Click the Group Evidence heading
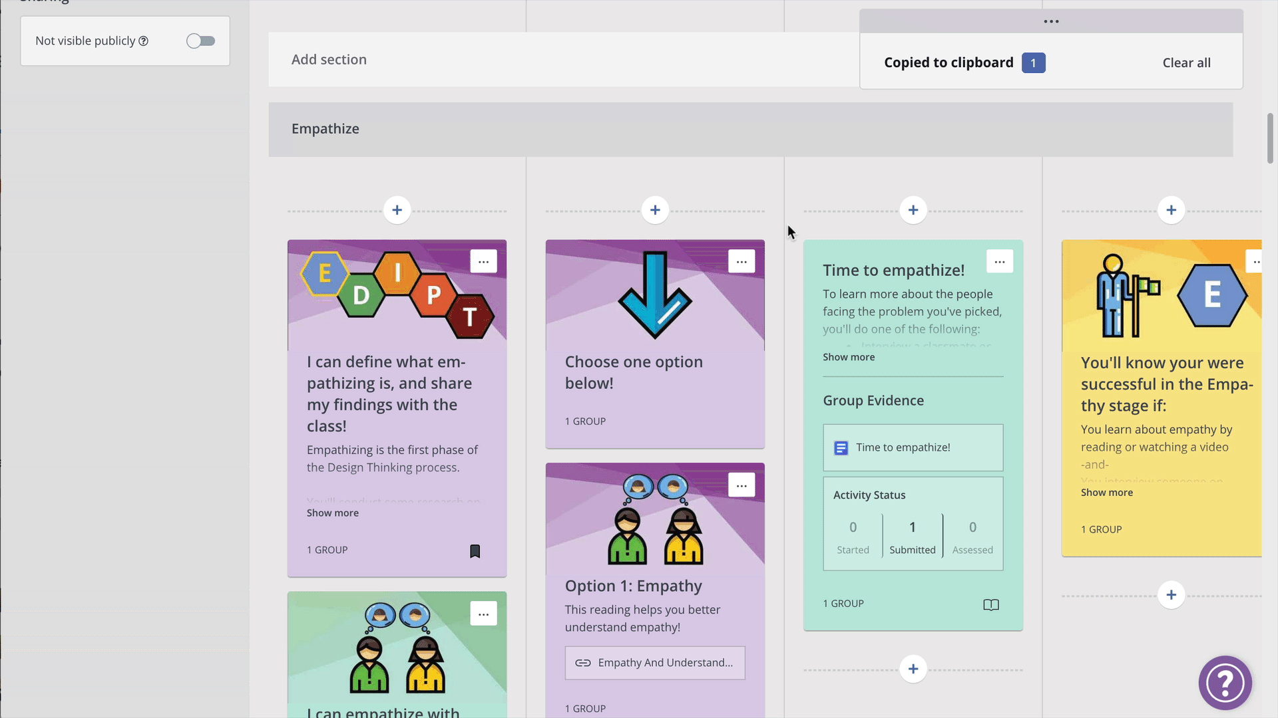The height and width of the screenshot is (718, 1278). (x=873, y=401)
